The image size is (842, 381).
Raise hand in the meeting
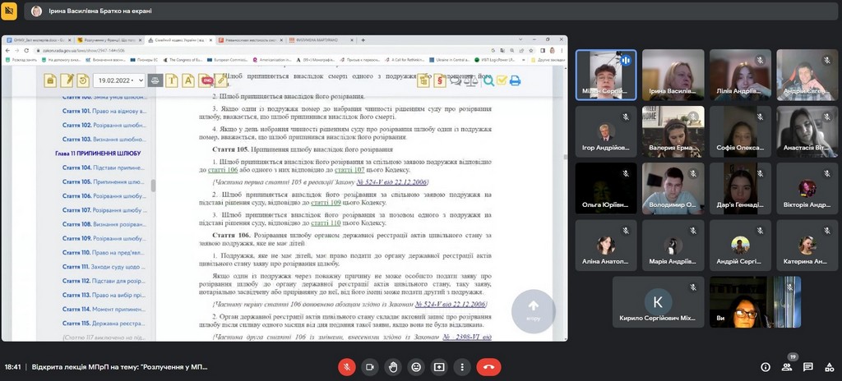coord(393,367)
